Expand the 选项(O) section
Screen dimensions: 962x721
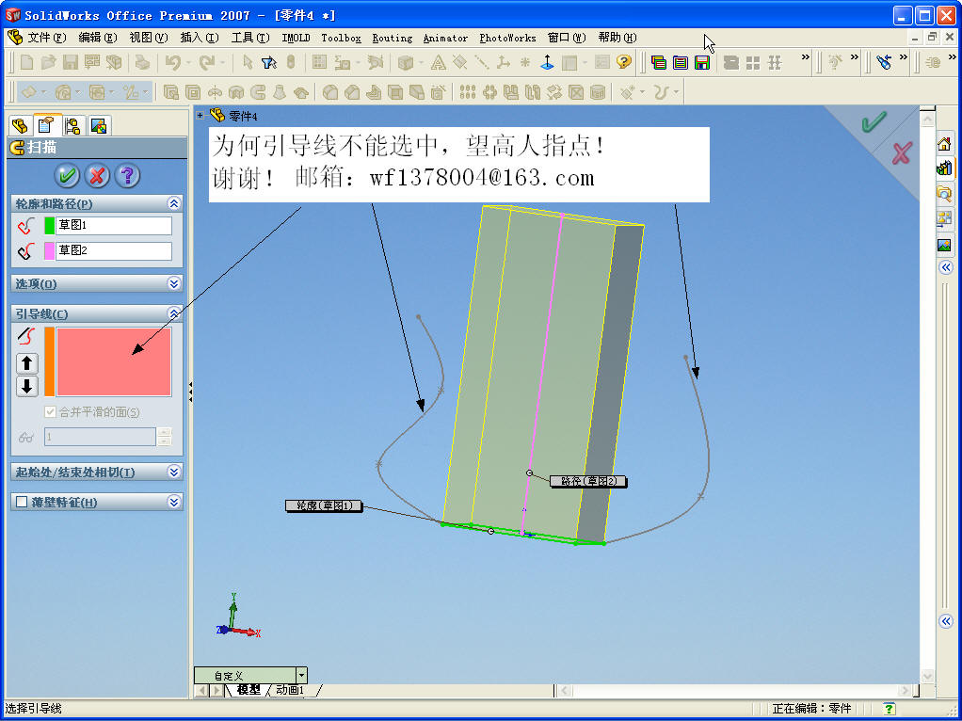pos(173,283)
